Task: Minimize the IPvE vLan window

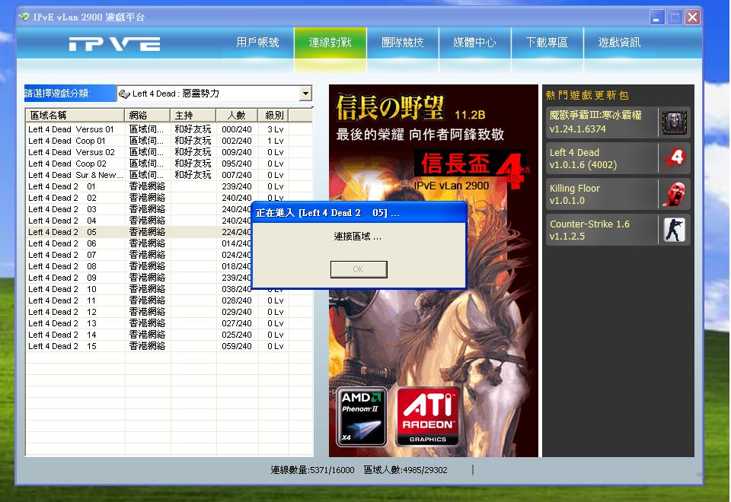Action: (657, 17)
